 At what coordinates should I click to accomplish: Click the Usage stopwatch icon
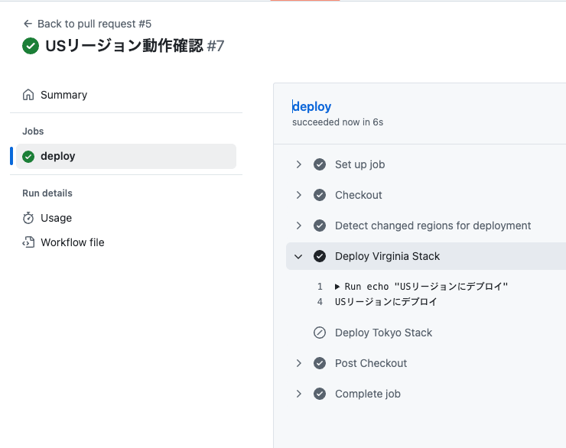pos(28,218)
